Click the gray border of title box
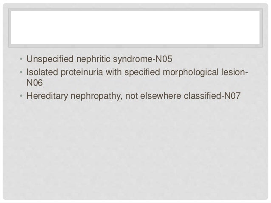This screenshot has height=203, width=271. [135, 46]
